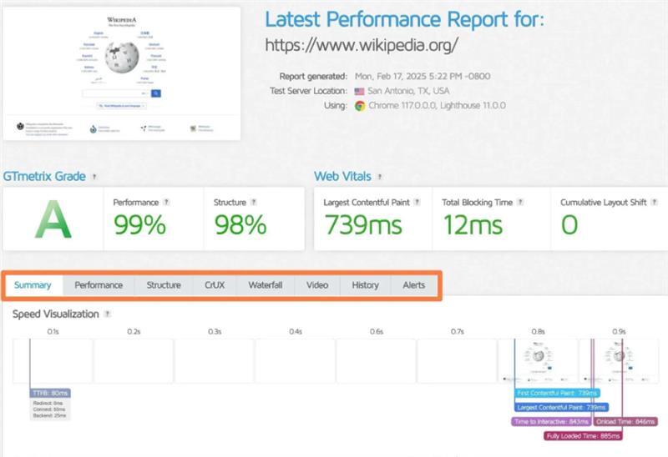
Task: Click the 99% Performance score
Action: (x=139, y=224)
